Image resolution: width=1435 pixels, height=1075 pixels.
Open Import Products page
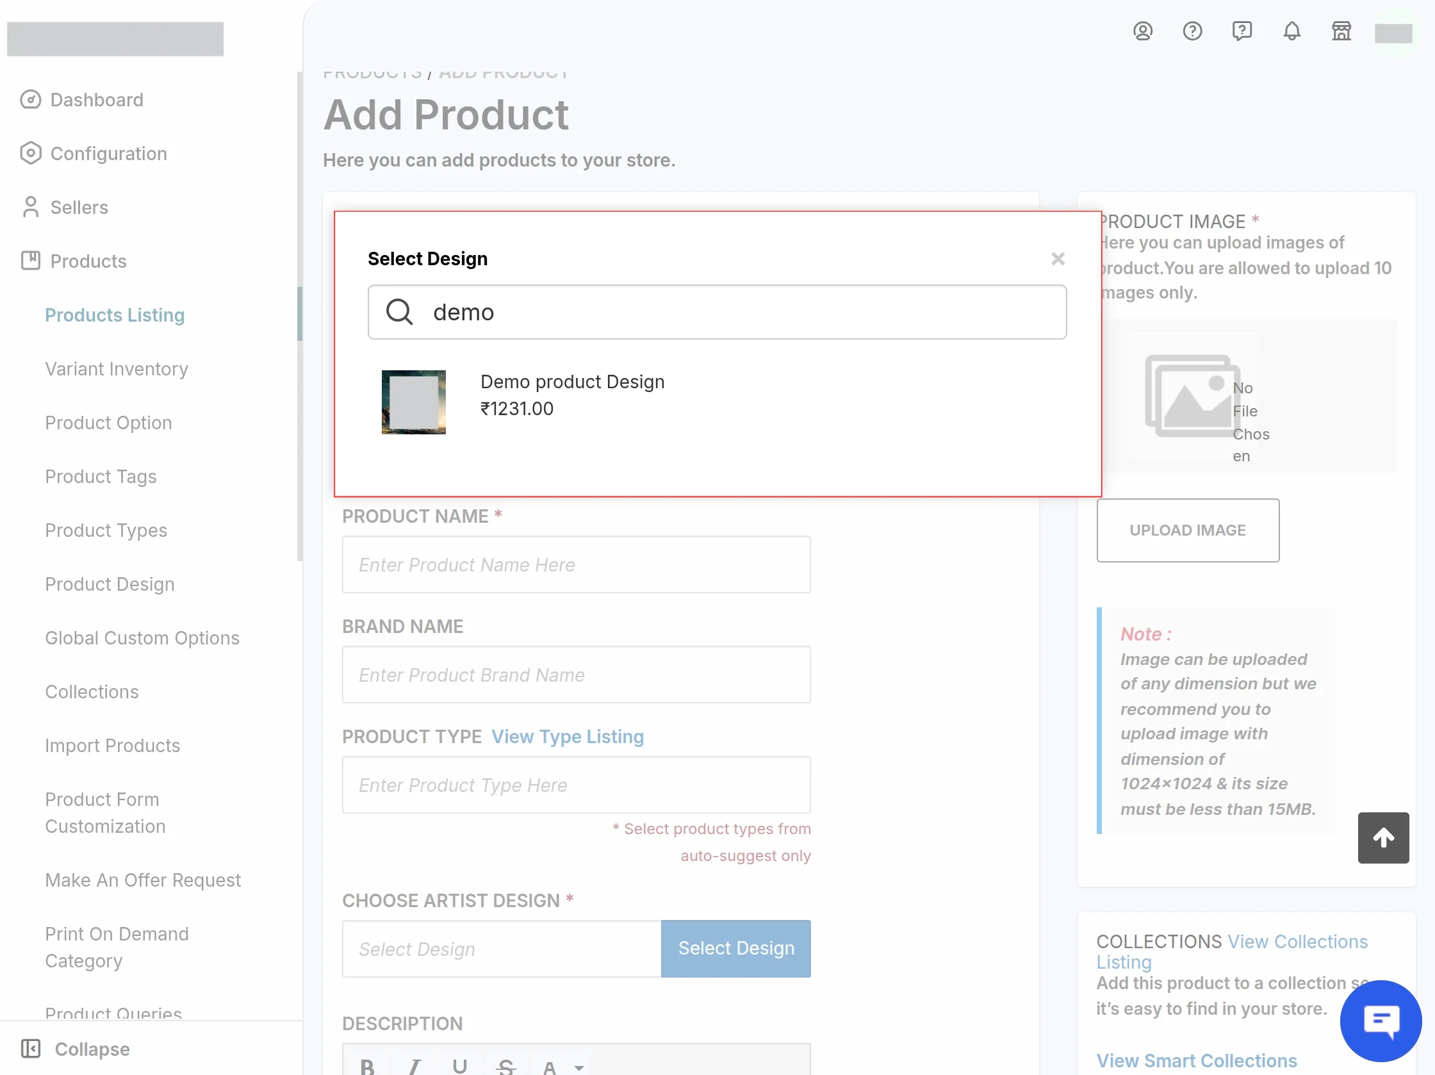[112, 746]
